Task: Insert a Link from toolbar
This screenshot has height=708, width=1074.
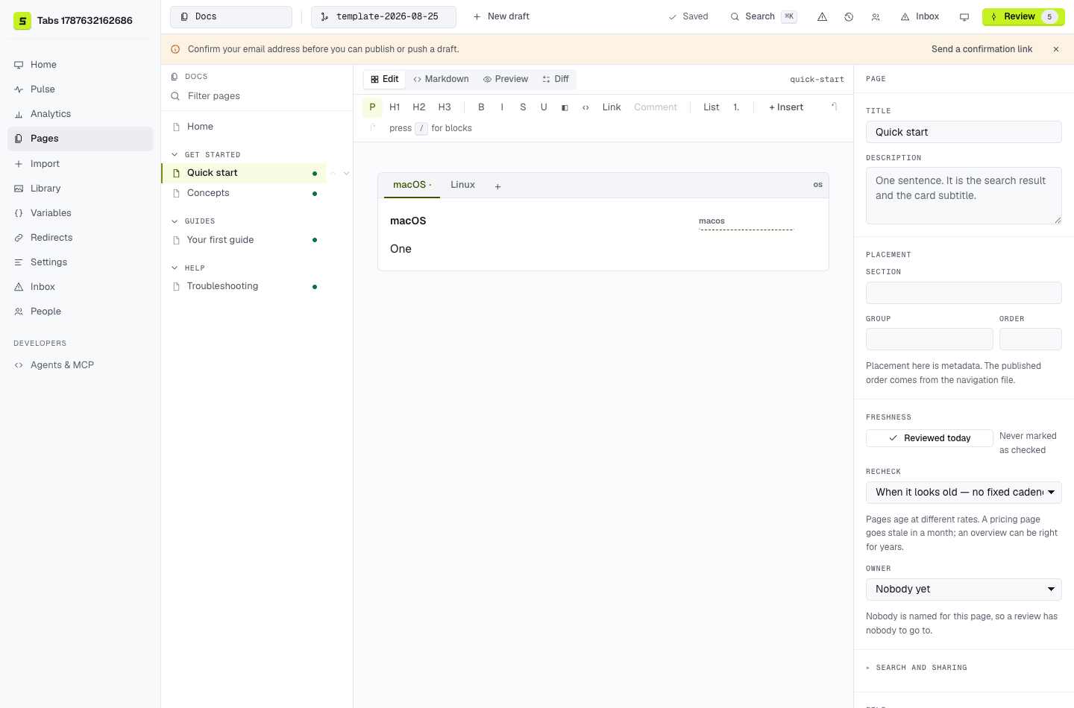Action: [x=612, y=107]
